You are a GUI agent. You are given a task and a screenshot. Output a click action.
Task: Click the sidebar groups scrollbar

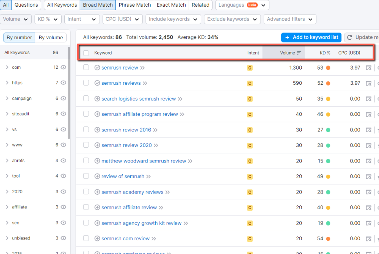(x=69, y=93)
